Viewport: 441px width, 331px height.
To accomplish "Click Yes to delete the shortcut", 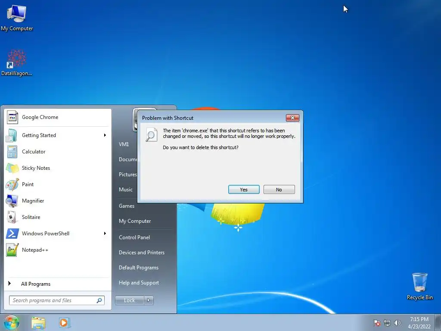I will click(244, 190).
